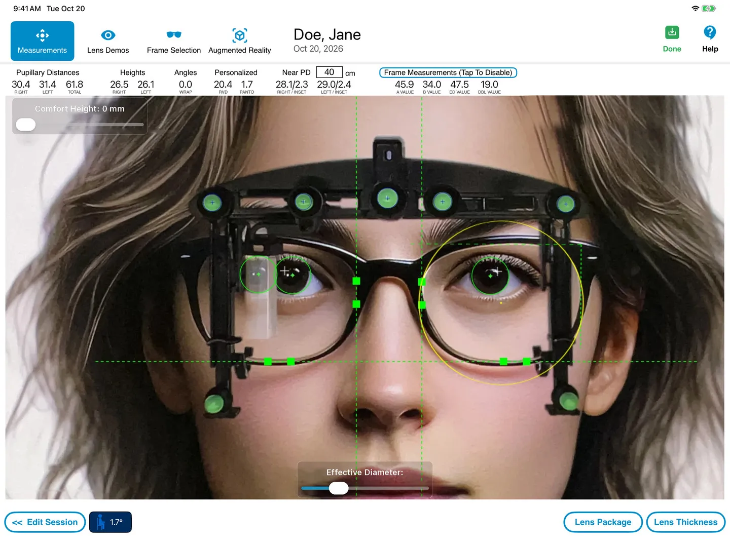Check battery status icon
This screenshot has width=730, height=547.
tap(709, 9)
